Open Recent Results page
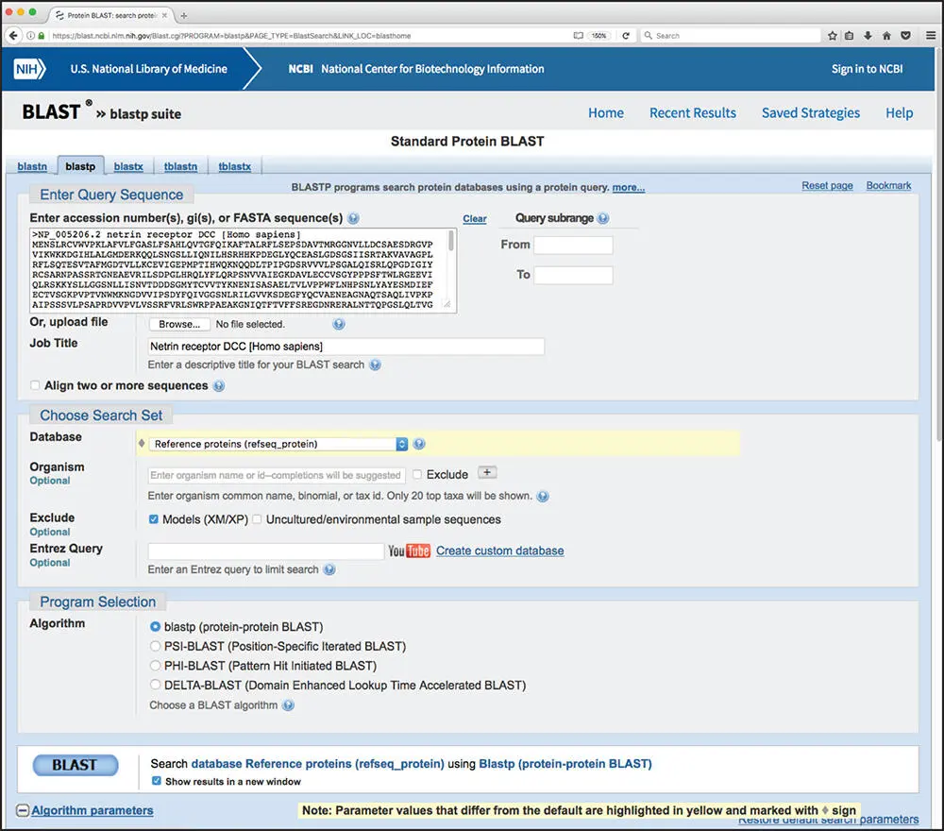944x831 pixels. [x=692, y=113]
